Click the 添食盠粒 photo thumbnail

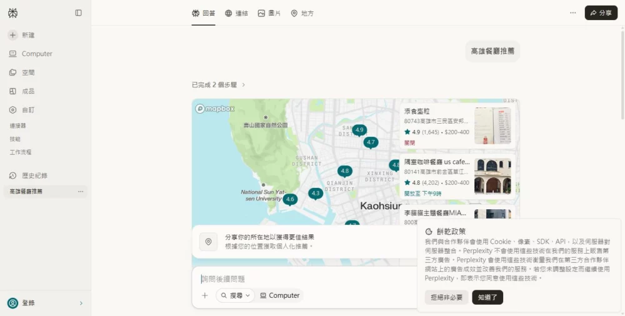pos(492,126)
